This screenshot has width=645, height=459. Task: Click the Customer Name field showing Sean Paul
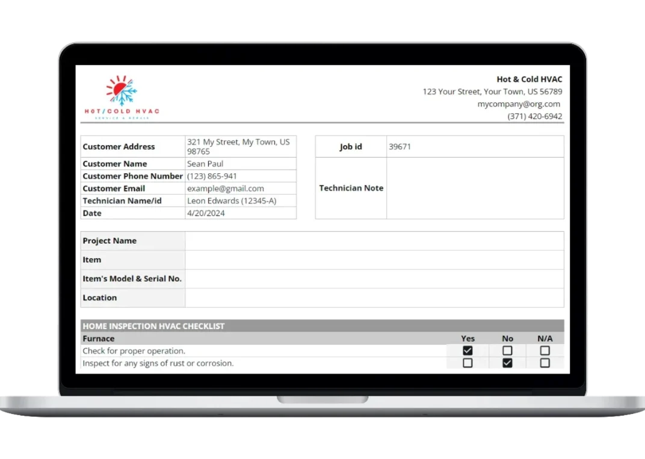pos(240,164)
